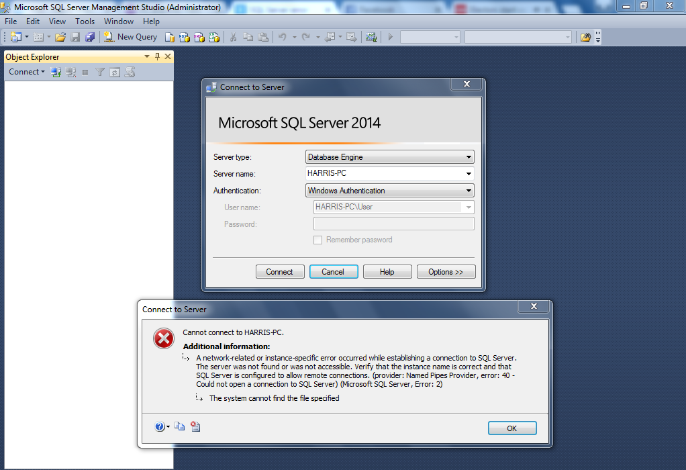Viewport: 686px width, 470px height.
Task: Start a New Query
Action: click(x=130, y=37)
